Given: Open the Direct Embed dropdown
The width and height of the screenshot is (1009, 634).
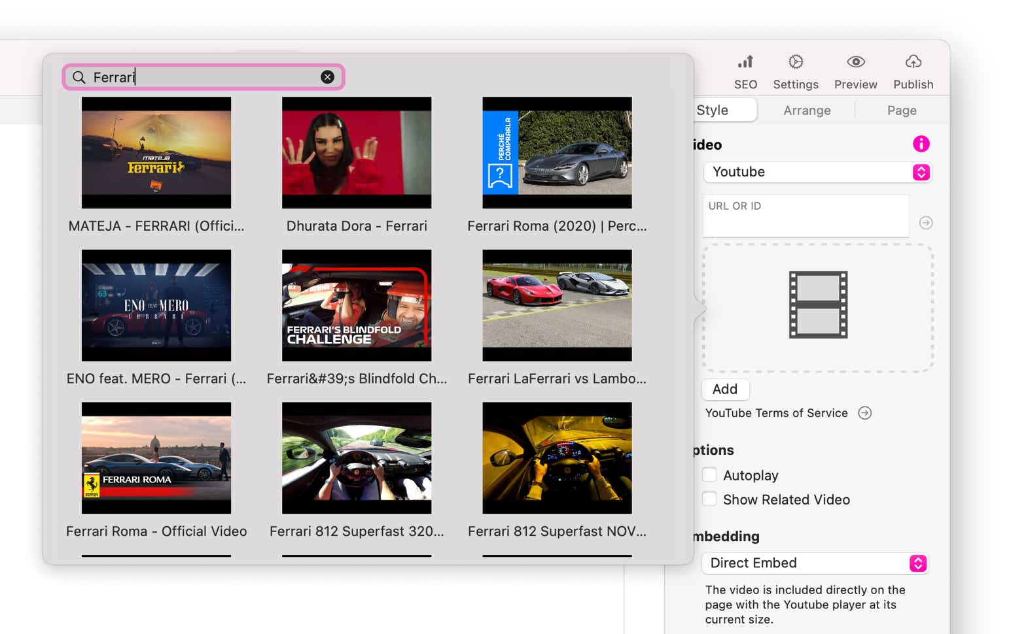Looking at the screenshot, I should pos(815,563).
